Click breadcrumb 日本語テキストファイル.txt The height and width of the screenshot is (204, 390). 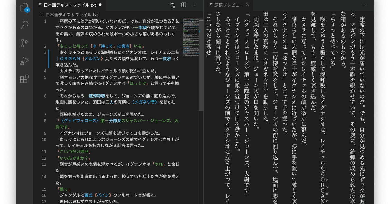point(72,15)
